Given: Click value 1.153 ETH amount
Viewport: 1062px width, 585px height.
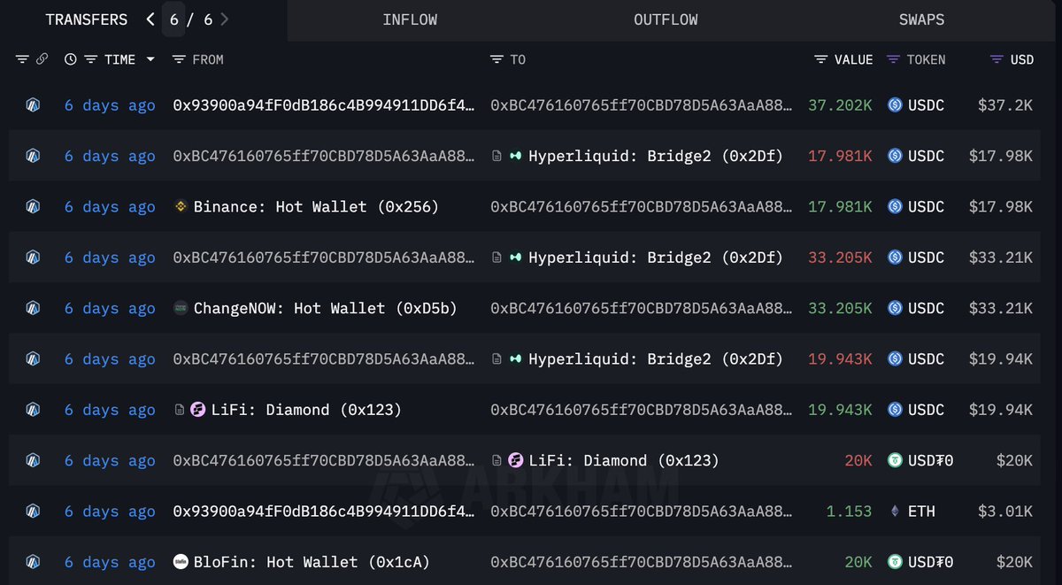Looking at the screenshot, I should tap(849, 512).
